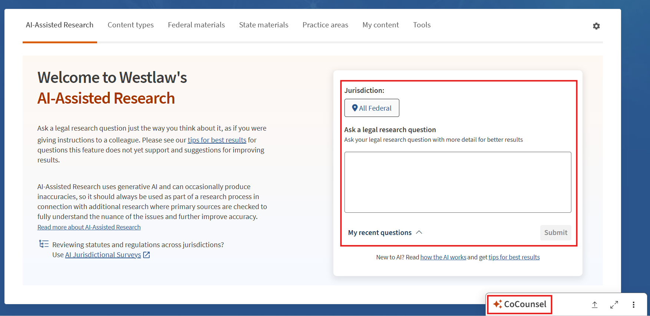Expand the CoCounsel panel to full size
This screenshot has width=650, height=316.
(614, 305)
